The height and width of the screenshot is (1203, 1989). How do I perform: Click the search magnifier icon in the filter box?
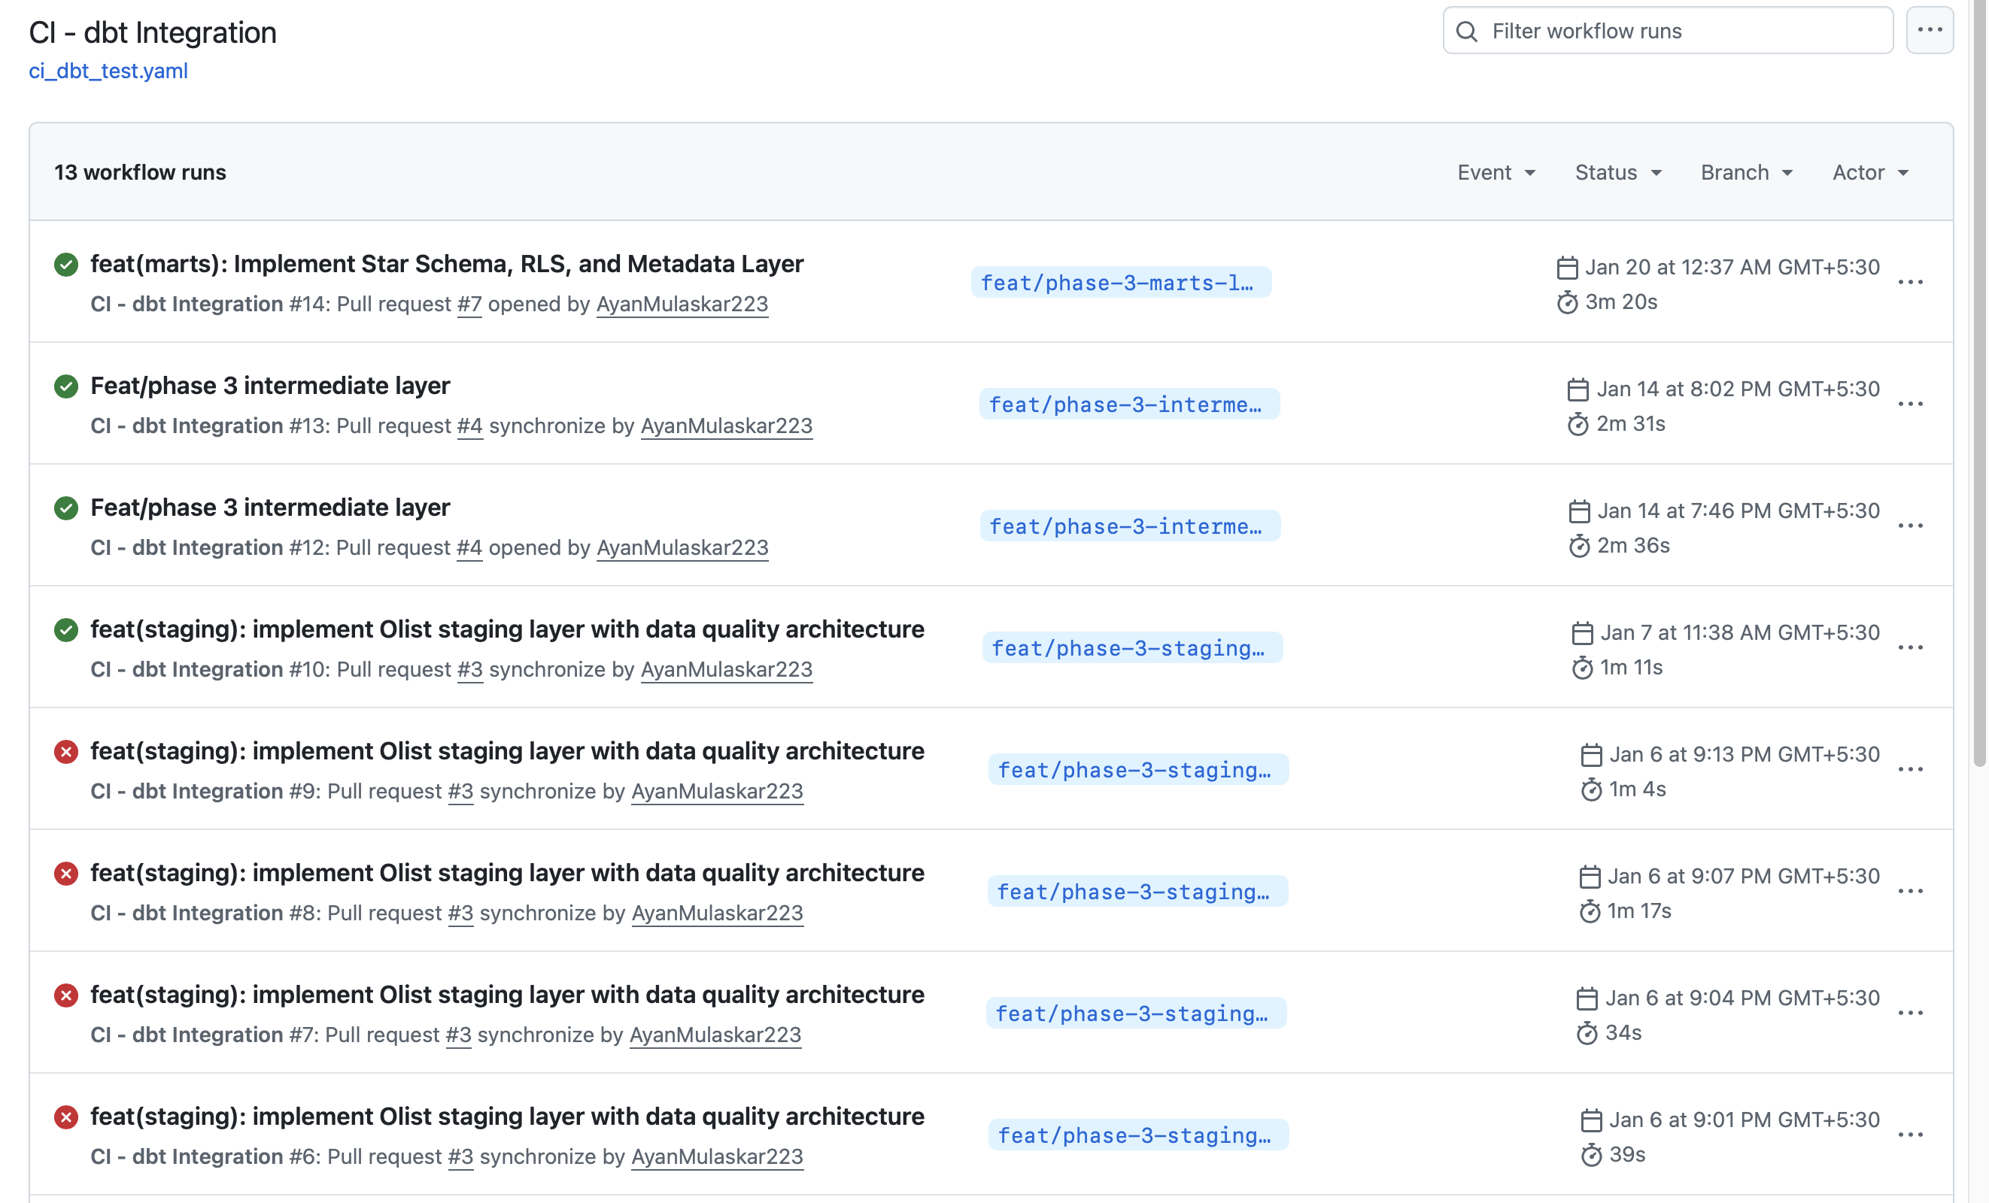[1467, 32]
